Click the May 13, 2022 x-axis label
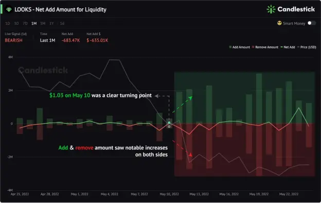The height and width of the screenshot is (203, 321). 199,194
